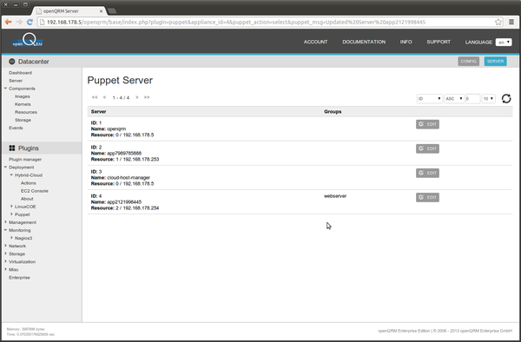Open the INFO menu
The width and height of the screenshot is (521, 342).
pyautogui.click(x=406, y=42)
